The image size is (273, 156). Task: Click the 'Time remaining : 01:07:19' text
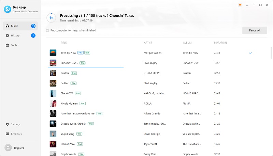coord(76,20)
